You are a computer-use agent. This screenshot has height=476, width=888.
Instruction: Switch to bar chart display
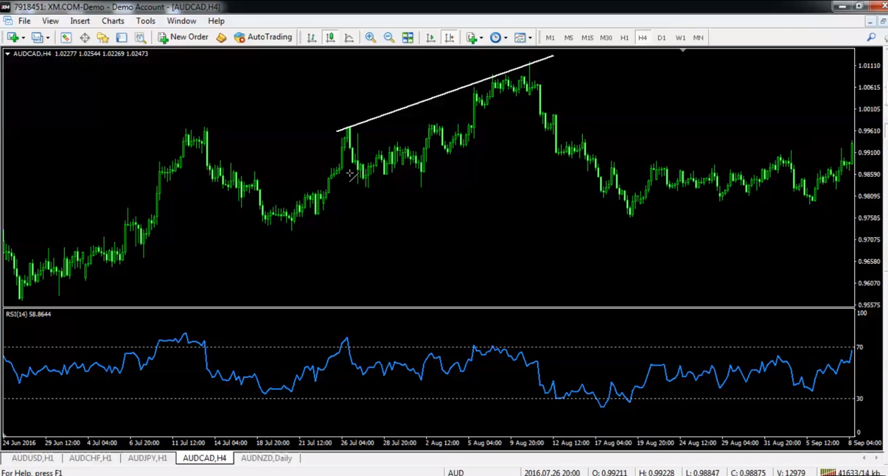(x=311, y=38)
